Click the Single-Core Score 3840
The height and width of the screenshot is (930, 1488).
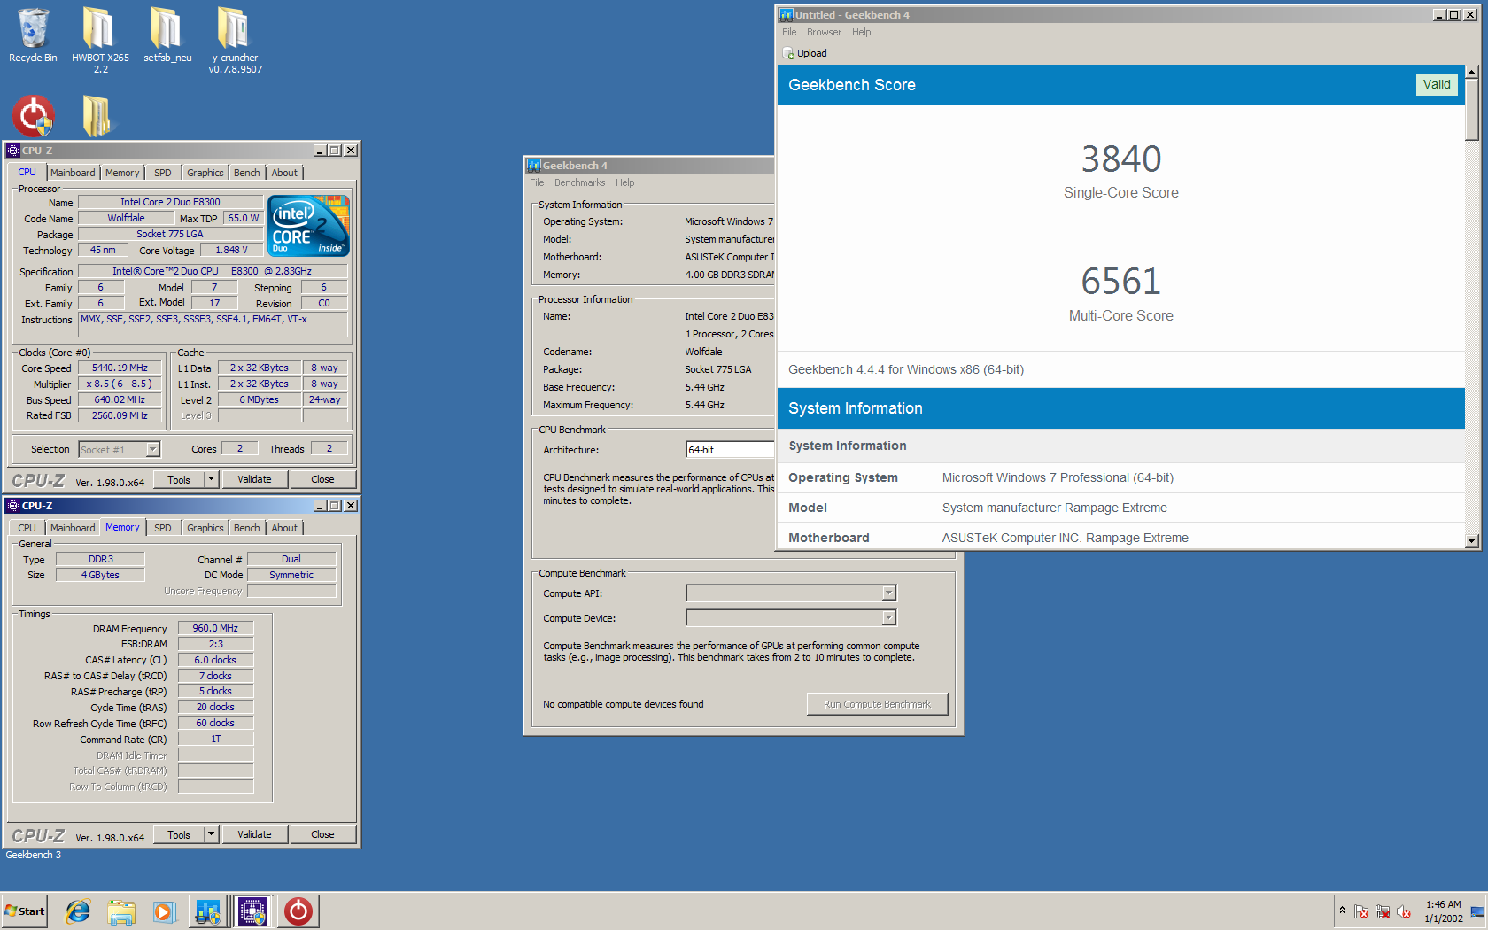coord(1120,159)
